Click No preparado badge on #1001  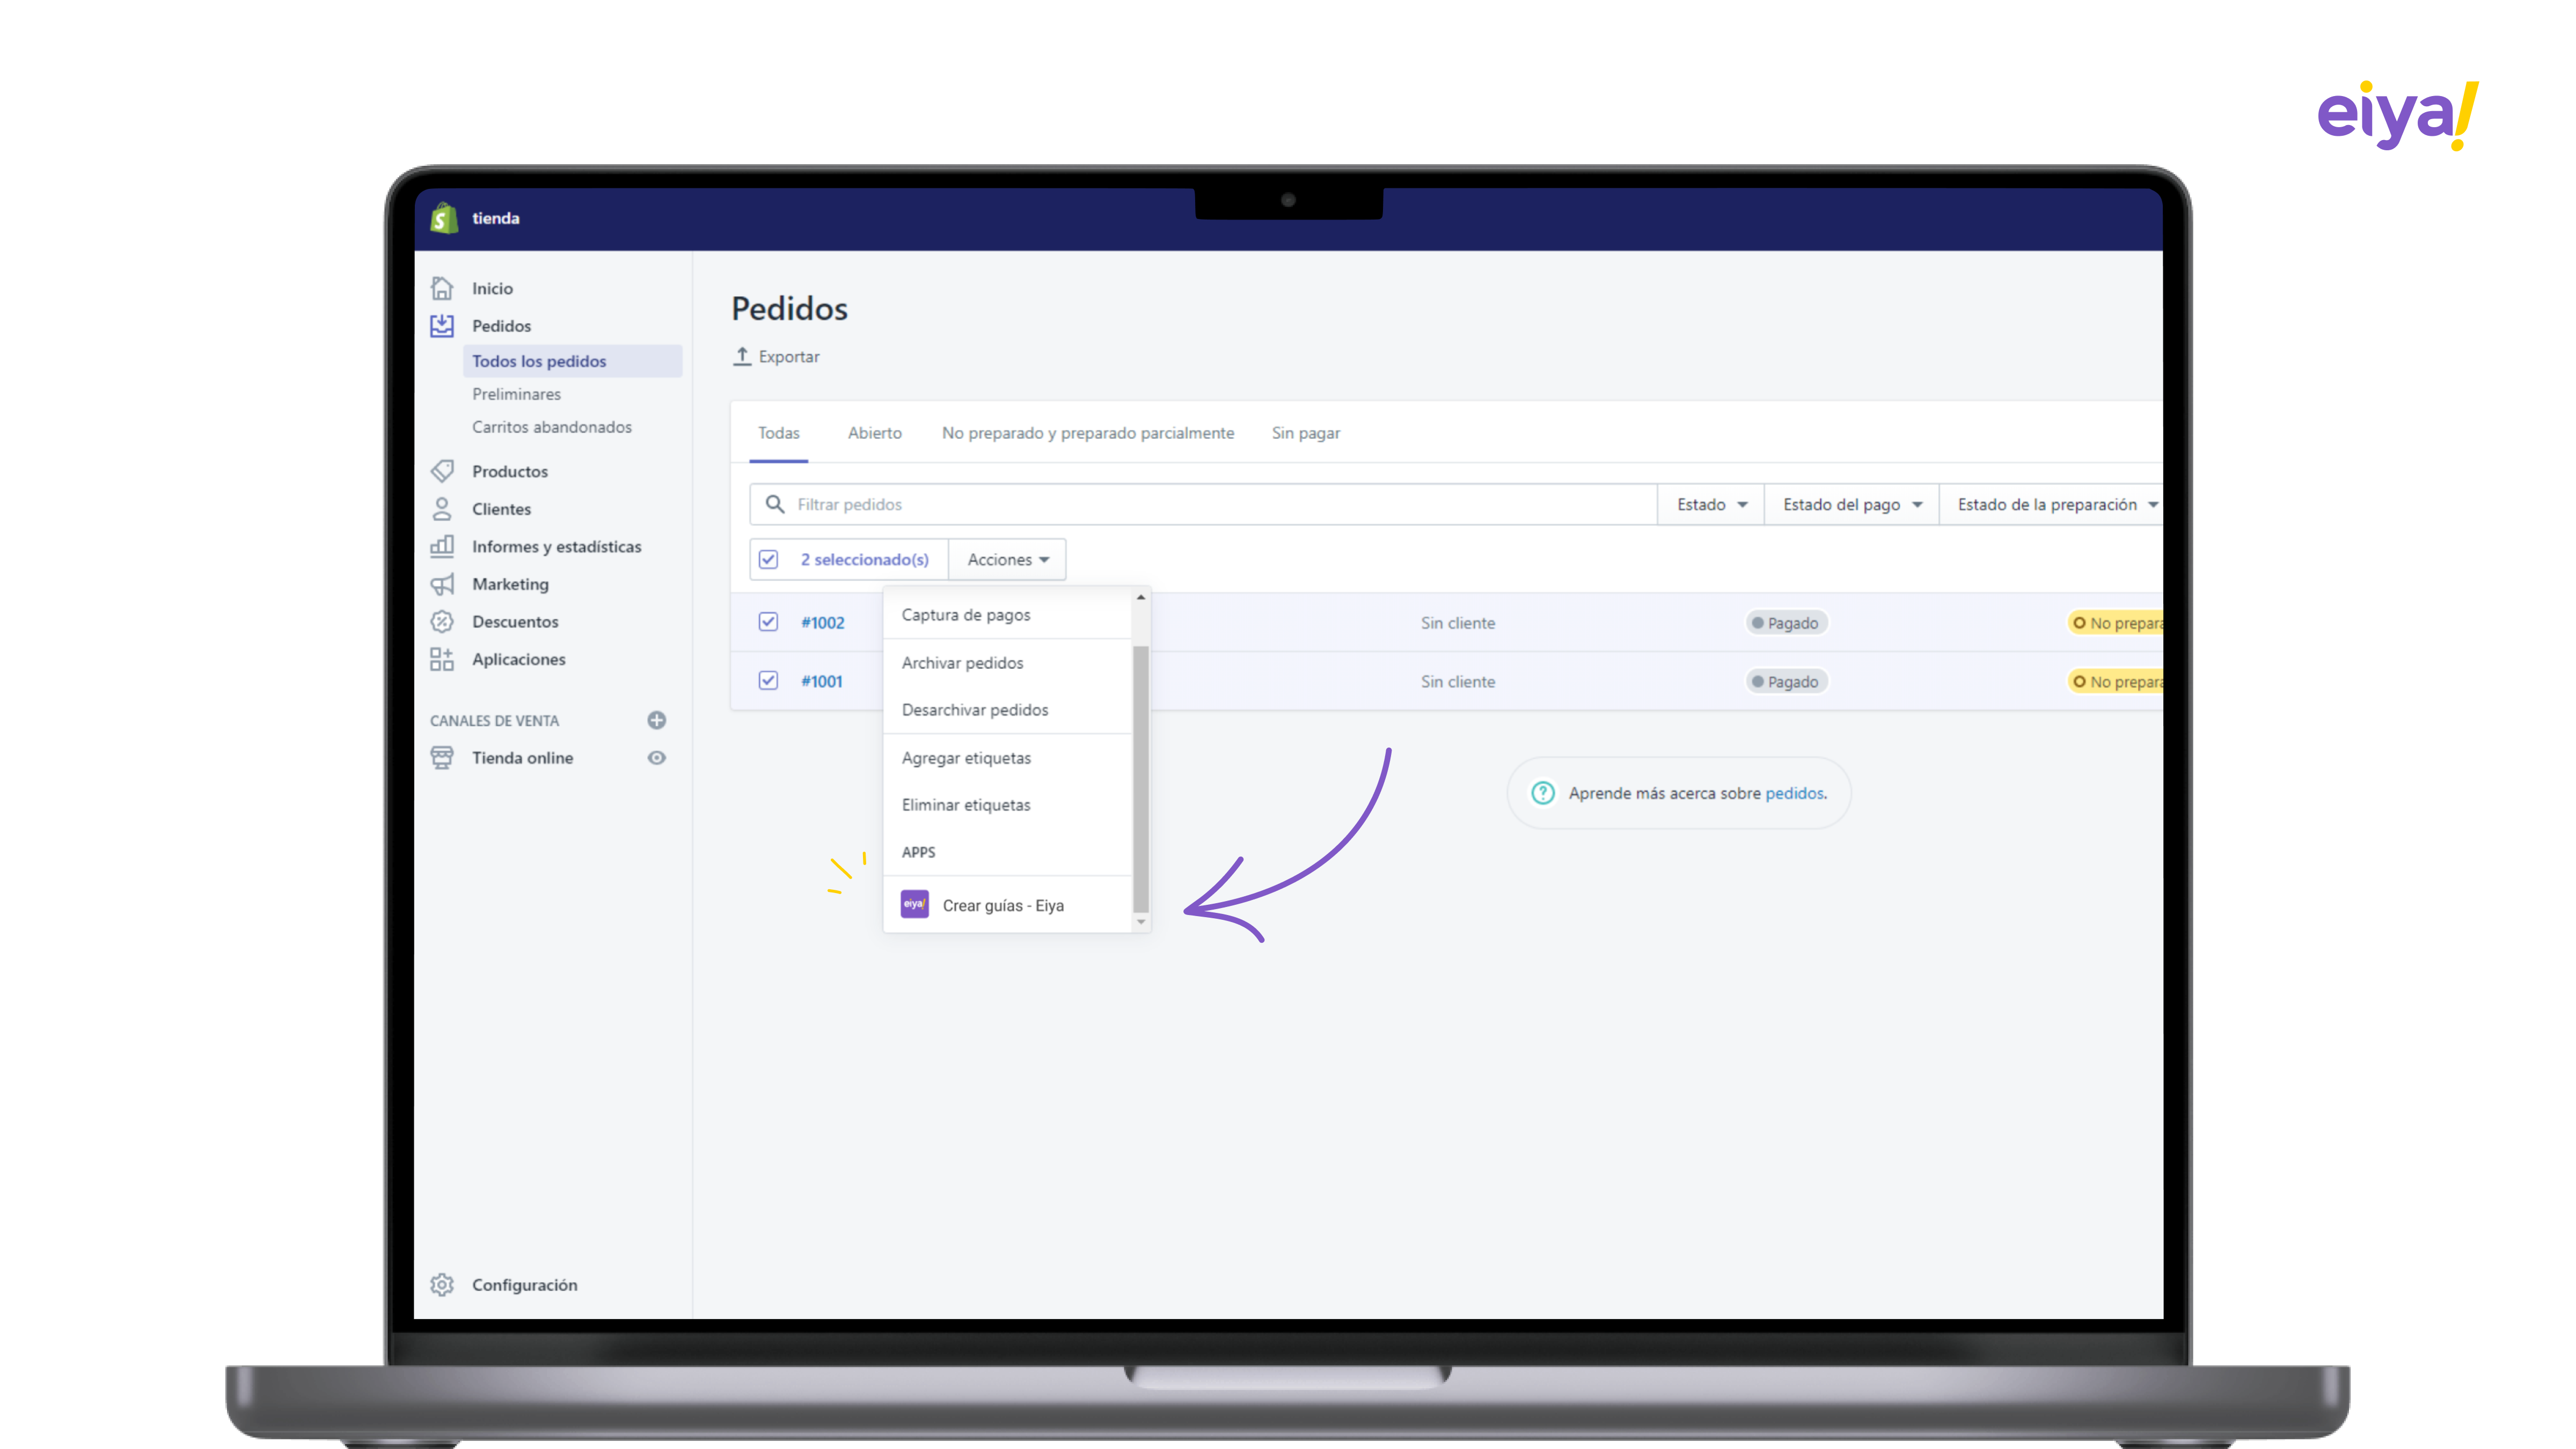[x=2115, y=682]
